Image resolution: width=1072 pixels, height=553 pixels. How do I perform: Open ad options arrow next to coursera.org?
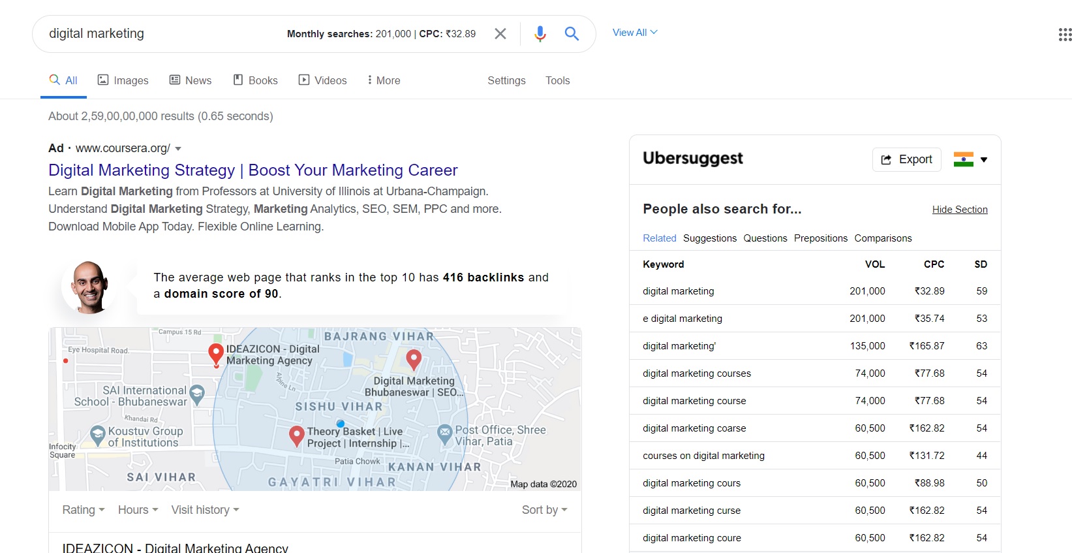pyautogui.click(x=178, y=149)
